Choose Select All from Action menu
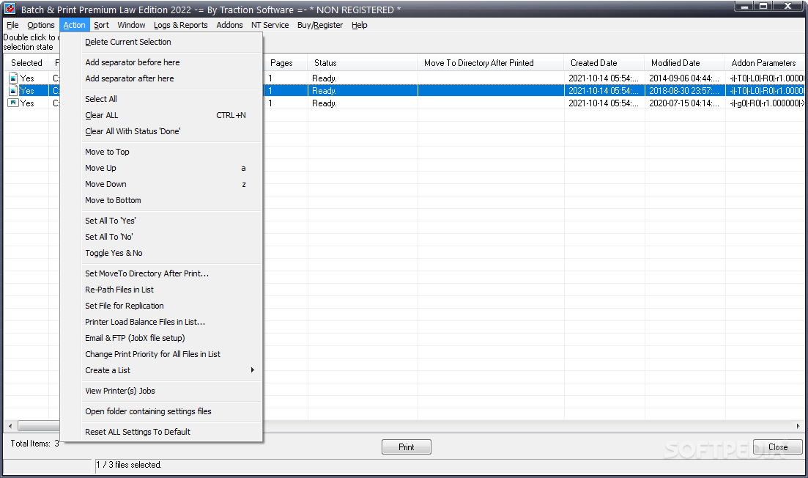The width and height of the screenshot is (808, 478). [161, 98]
